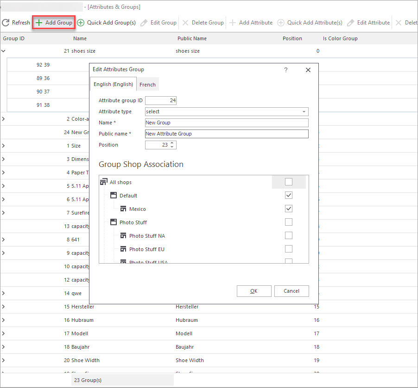Select the English (English) tab
Viewport: 418px width, 388px height.
113,84
